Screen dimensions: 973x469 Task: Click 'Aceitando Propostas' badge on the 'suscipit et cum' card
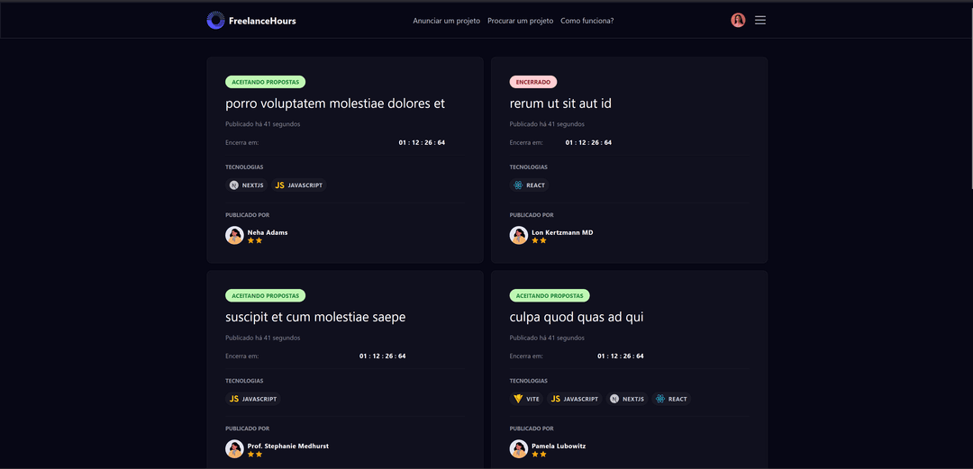(x=265, y=295)
